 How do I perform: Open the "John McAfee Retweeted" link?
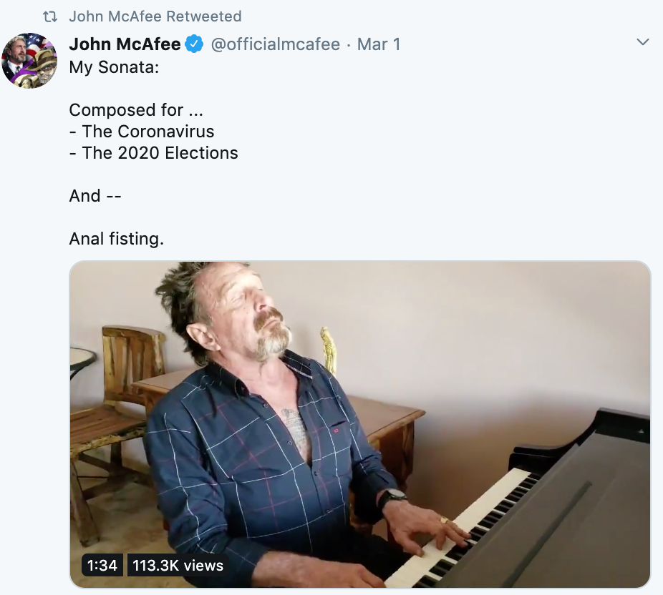click(155, 16)
